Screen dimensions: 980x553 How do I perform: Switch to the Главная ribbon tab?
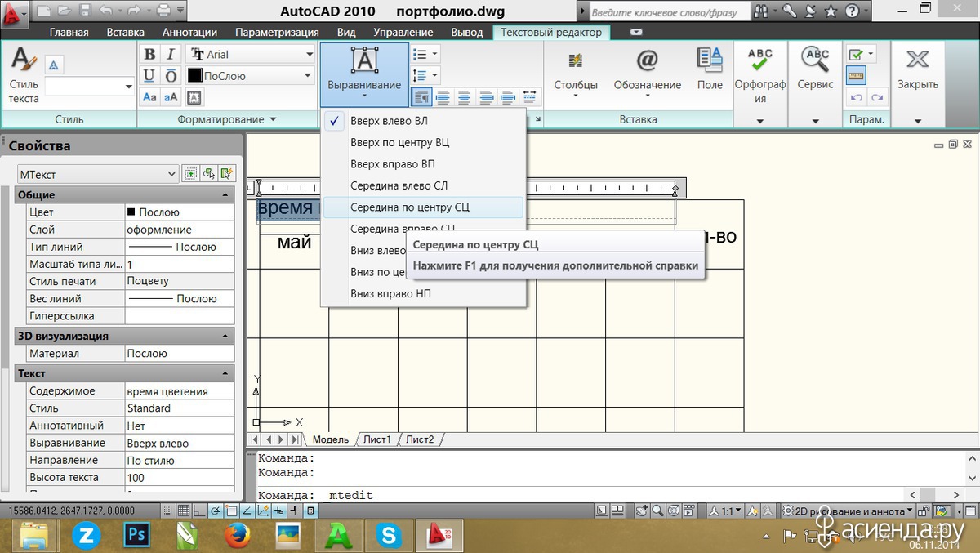click(69, 32)
